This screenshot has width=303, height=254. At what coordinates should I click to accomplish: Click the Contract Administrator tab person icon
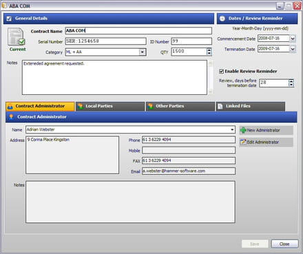pyautogui.click(x=10, y=106)
